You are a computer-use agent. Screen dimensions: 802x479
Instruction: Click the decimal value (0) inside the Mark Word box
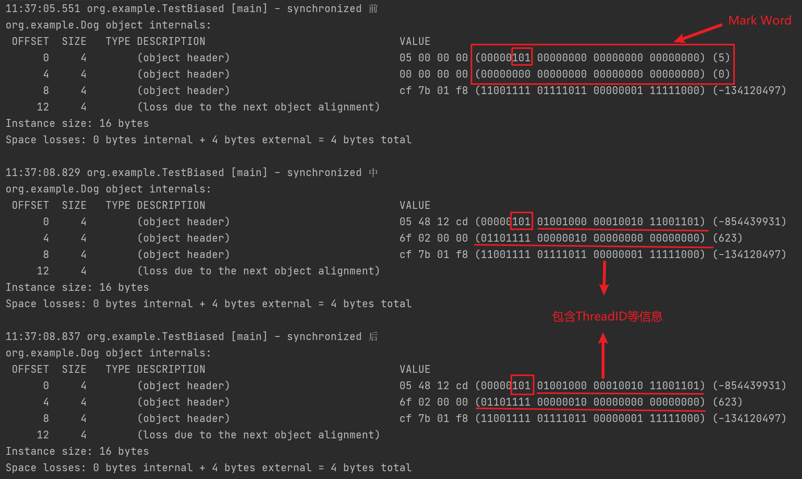pyautogui.click(x=721, y=74)
